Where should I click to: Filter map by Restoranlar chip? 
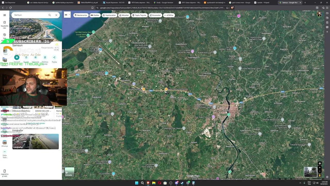pyautogui.click(x=81, y=15)
